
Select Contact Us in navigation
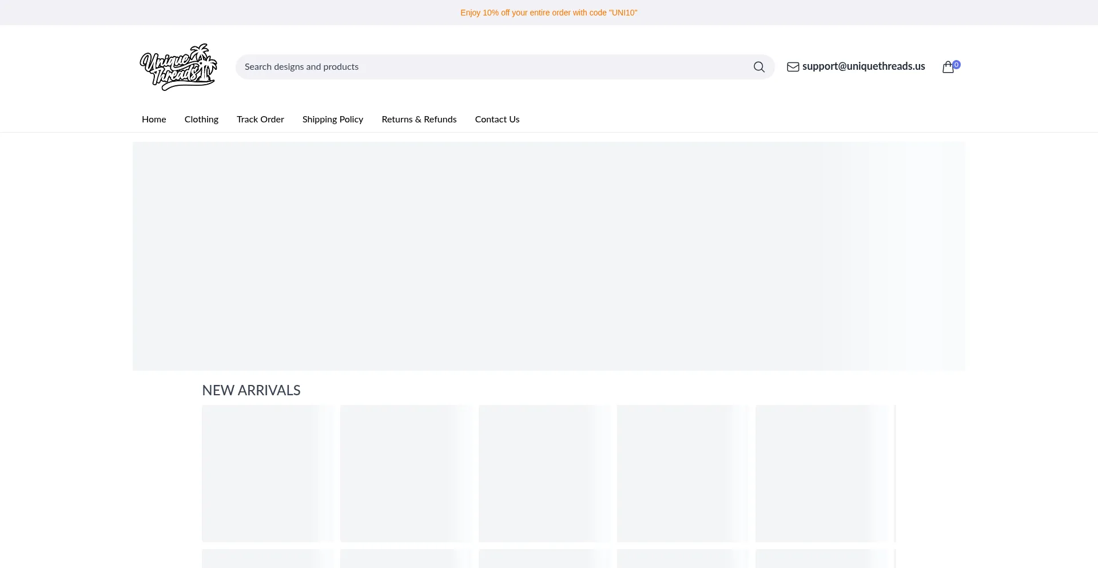pos(497,119)
